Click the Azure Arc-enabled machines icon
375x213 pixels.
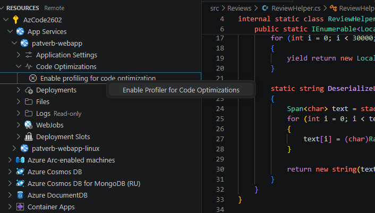coord(20,160)
